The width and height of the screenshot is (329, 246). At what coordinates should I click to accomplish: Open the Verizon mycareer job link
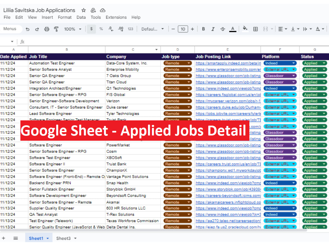[x=228, y=101]
